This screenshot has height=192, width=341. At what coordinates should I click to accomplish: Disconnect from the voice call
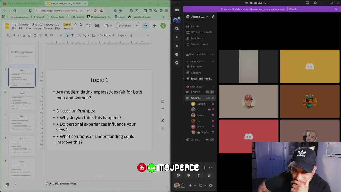click(x=211, y=167)
